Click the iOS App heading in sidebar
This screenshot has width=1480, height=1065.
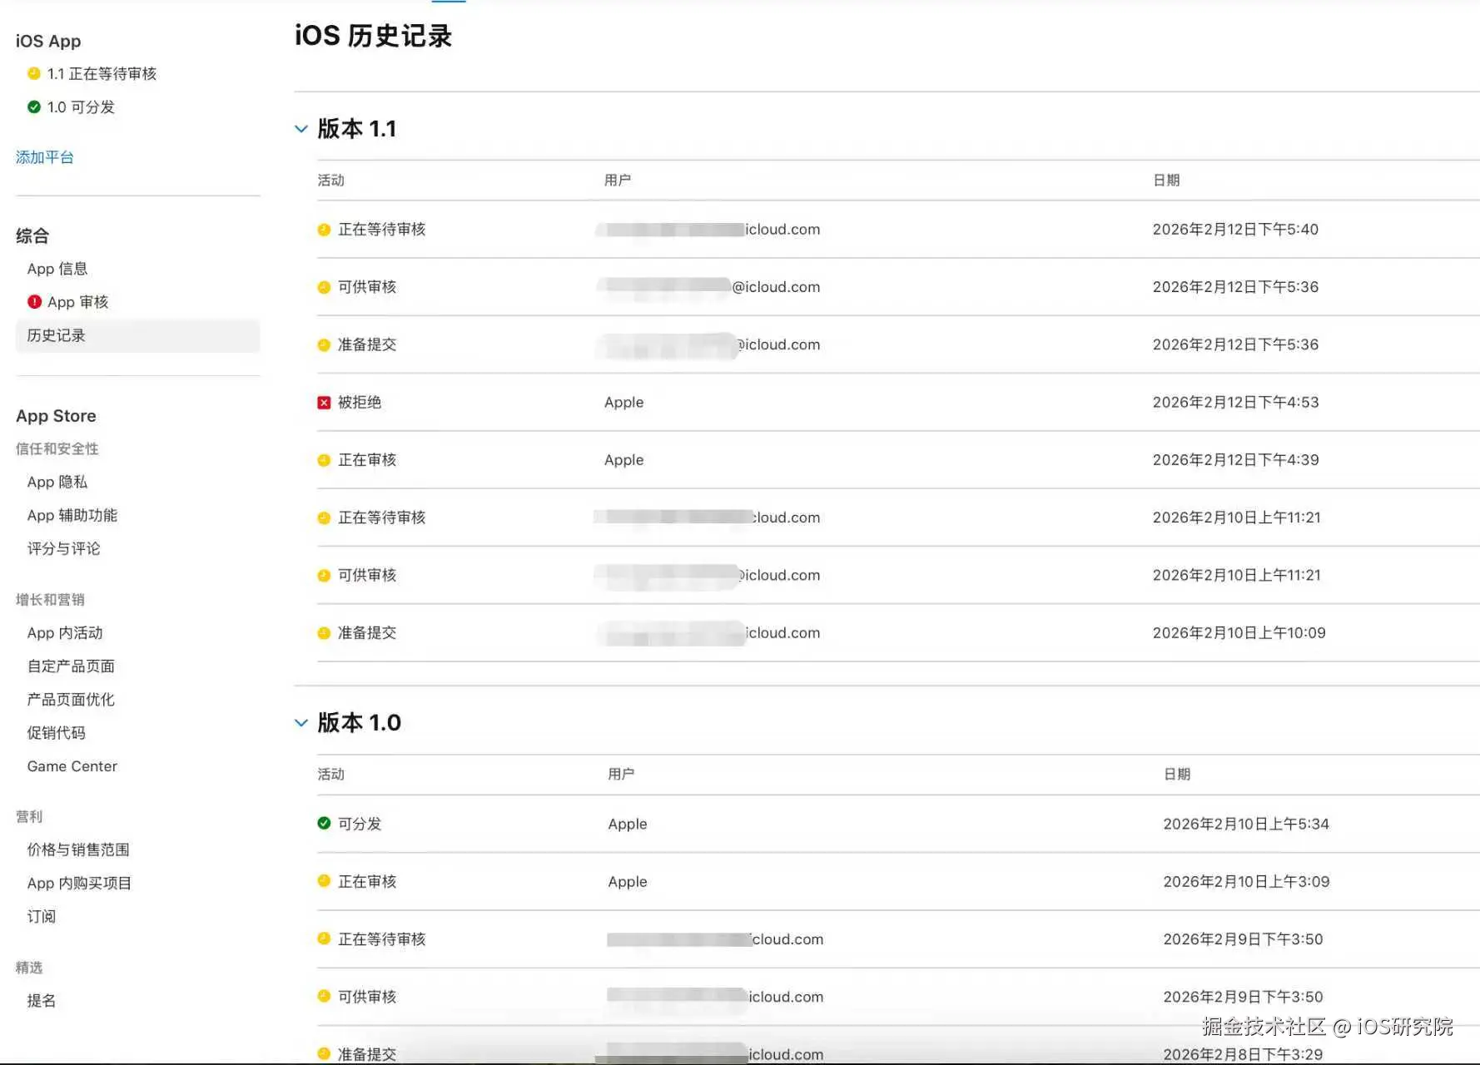click(x=48, y=41)
